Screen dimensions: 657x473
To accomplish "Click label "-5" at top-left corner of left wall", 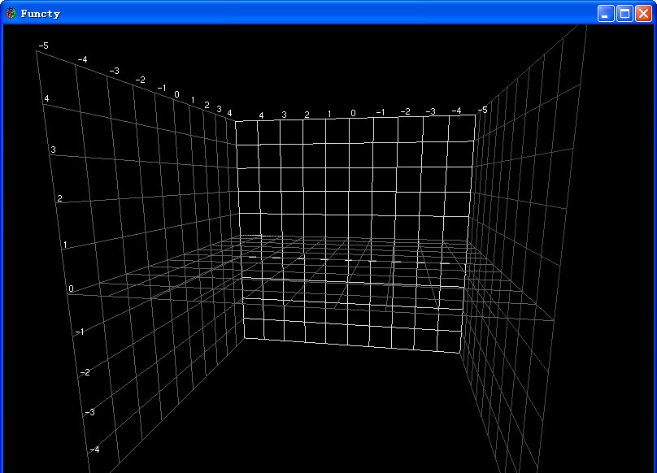I will coord(44,46).
